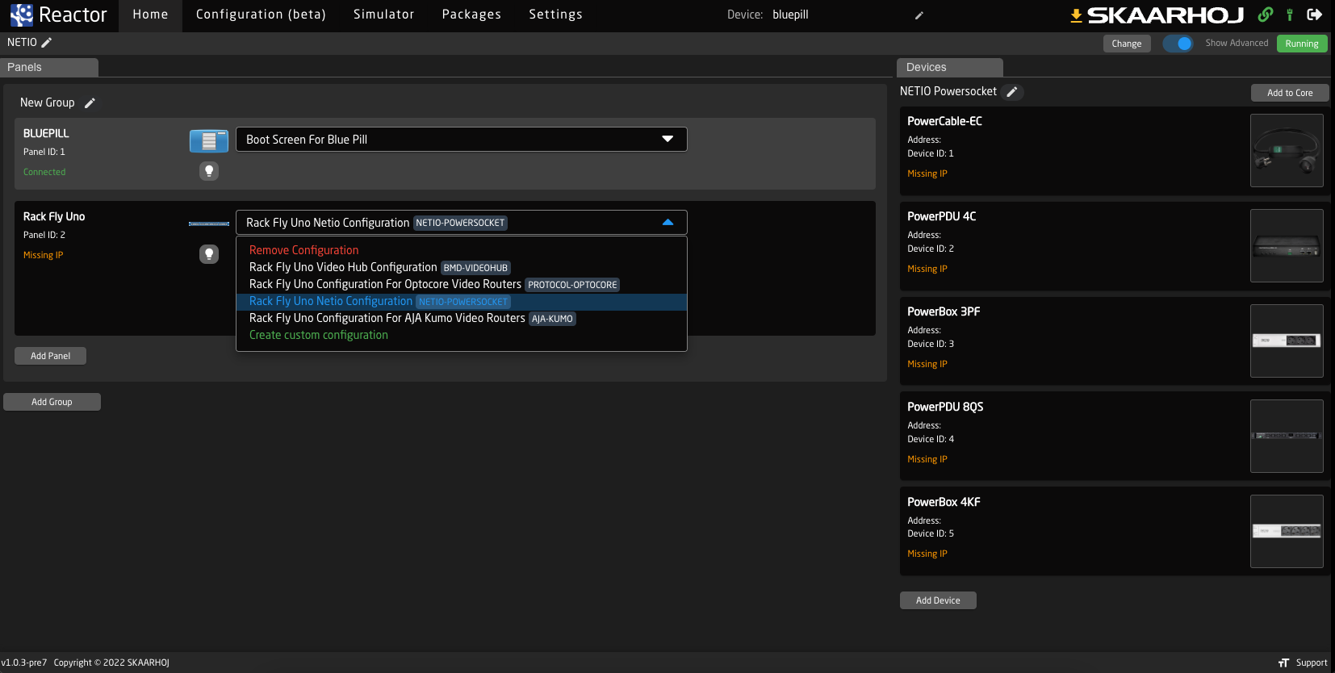Click the Support text-size icon
The image size is (1335, 673).
click(1283, 663)
